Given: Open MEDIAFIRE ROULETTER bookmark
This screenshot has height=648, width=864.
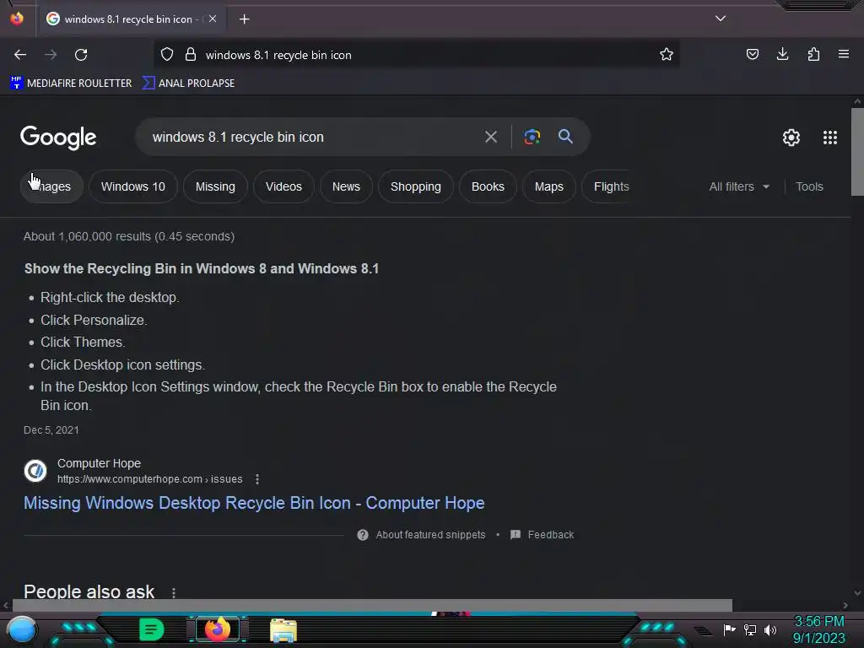Looking at the screenshot, I should tap(71, 84).
